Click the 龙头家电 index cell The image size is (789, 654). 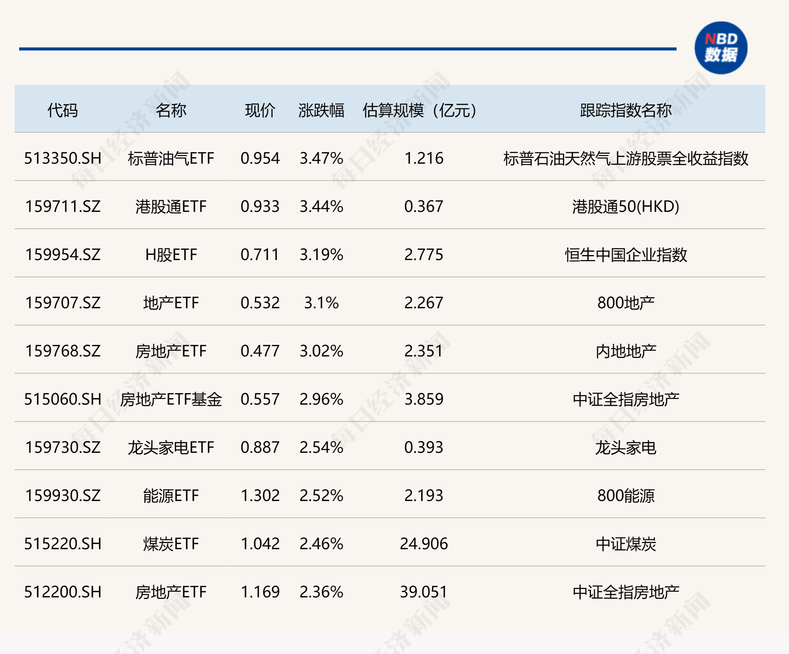626,447
